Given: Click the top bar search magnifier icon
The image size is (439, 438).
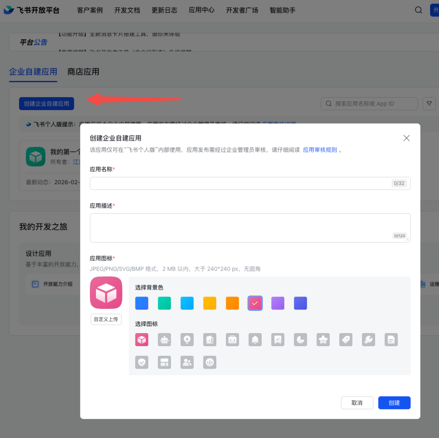Looking at the screenshot, I should pos(418,10).
